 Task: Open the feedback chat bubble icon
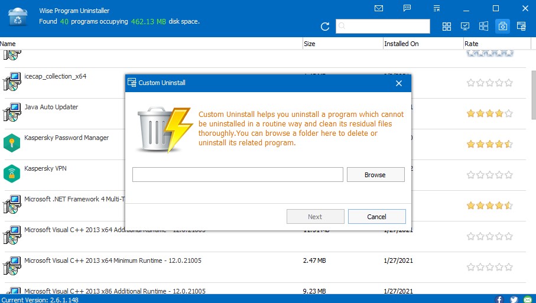pos(407,8)
